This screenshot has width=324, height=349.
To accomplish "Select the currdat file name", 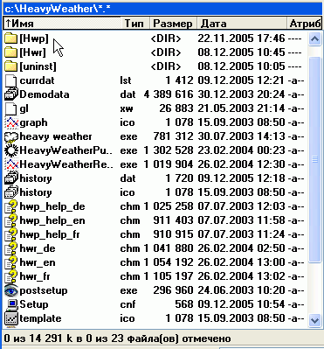I will (x=37, y=80).
